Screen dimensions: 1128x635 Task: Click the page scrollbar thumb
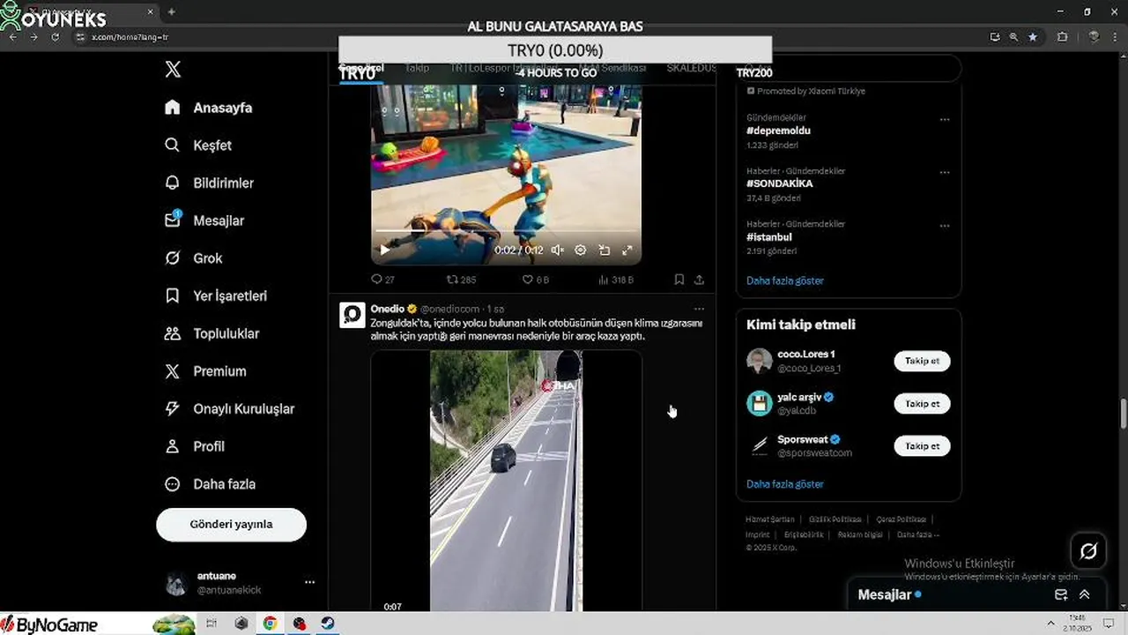point(1123,412)
